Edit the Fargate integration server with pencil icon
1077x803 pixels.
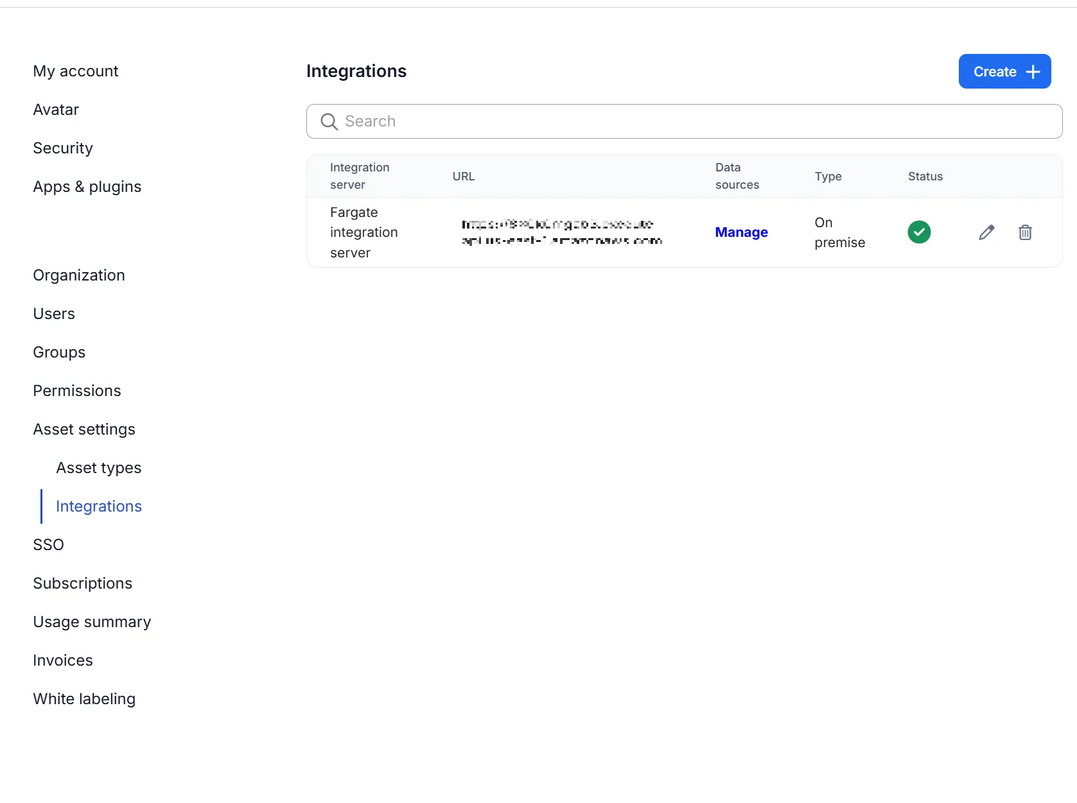pyautogui.click(x=986, y=232)
